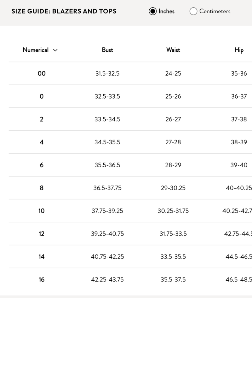Click the Hip column header
Screen dimensions: 252x378
pos(239,50)
